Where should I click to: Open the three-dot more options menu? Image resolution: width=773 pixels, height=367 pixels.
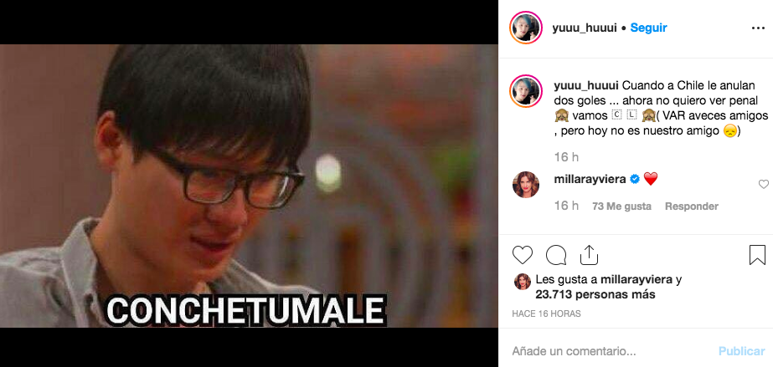tap(758, 28)
